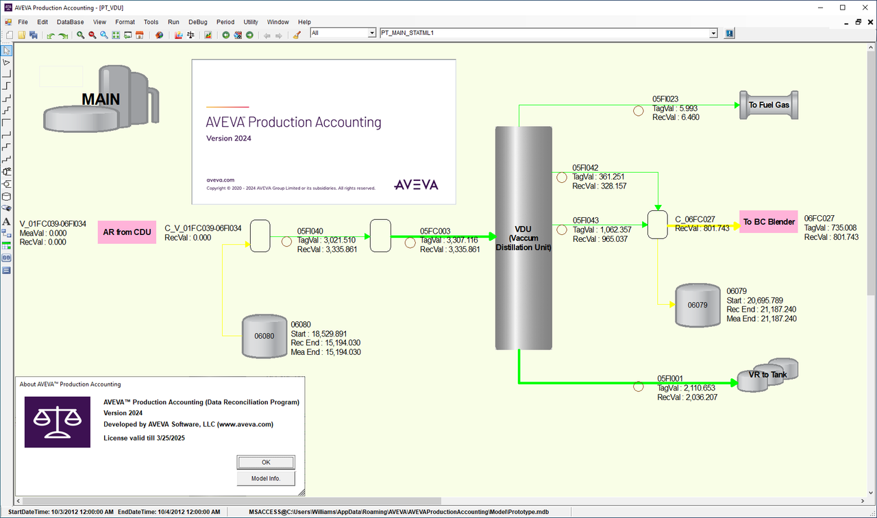Click the License valid till 3/25/2025 text
This screenshot has width=877, height=518.
point(145,438)
